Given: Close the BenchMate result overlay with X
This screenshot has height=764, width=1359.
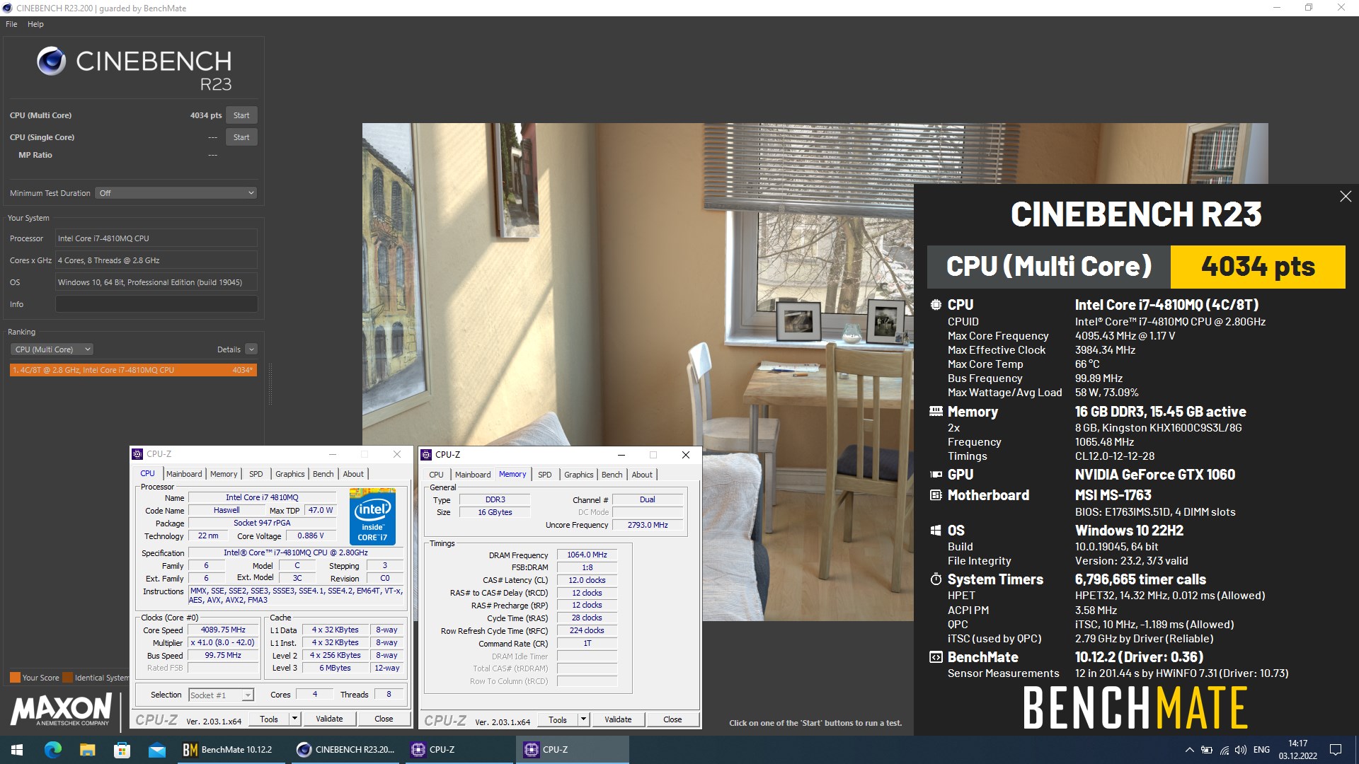Looking at the screenshot, I should [x=1346, y=197].
